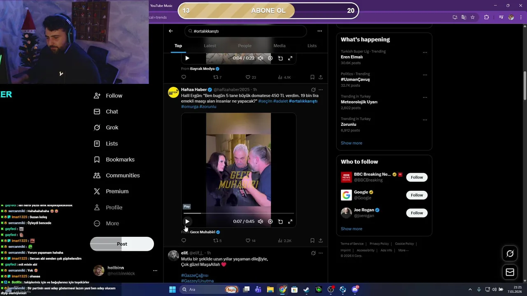
Task: Repost the post with 7 reposts
Action: click(217, 77)
